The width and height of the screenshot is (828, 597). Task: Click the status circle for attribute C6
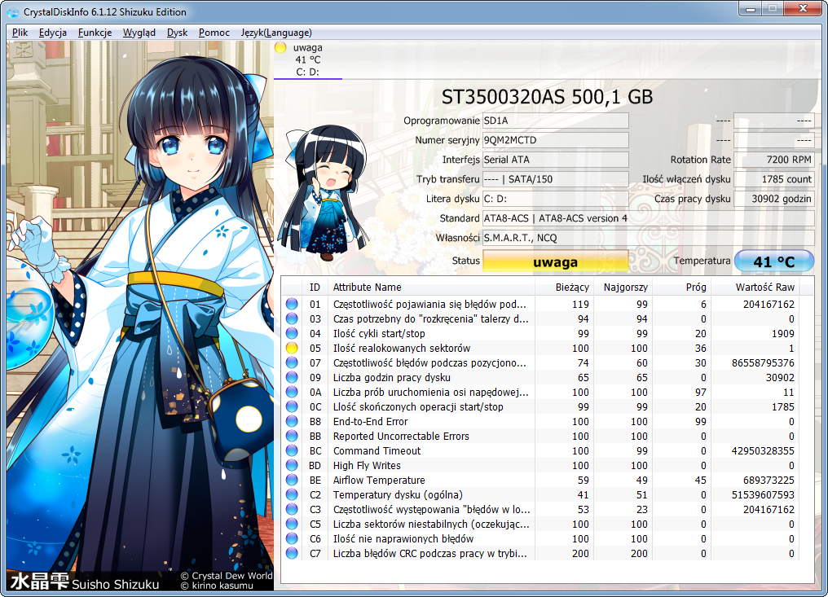click(292, 539)
